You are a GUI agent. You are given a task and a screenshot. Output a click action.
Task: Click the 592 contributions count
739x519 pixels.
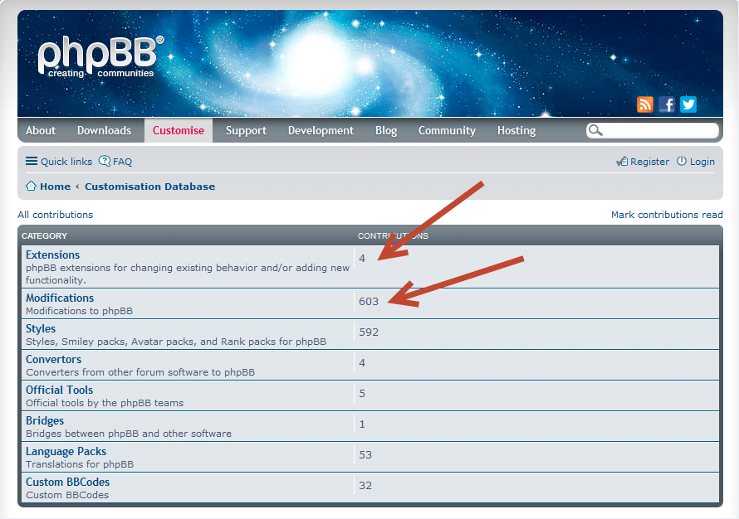(x=369, y=332)
